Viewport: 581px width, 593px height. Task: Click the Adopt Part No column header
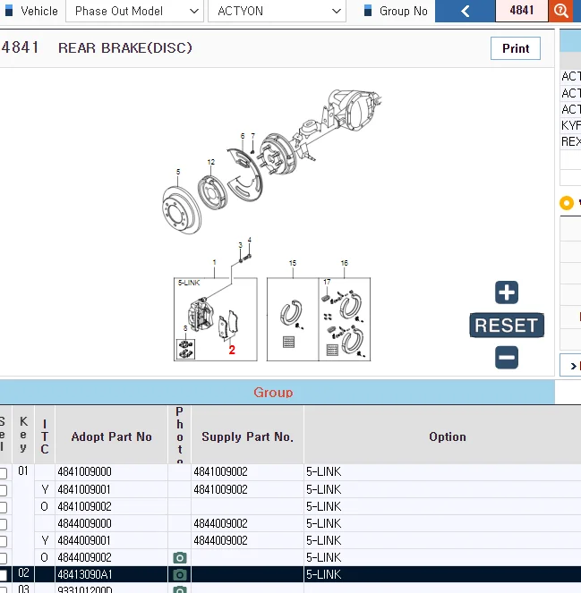click(111, 436)
